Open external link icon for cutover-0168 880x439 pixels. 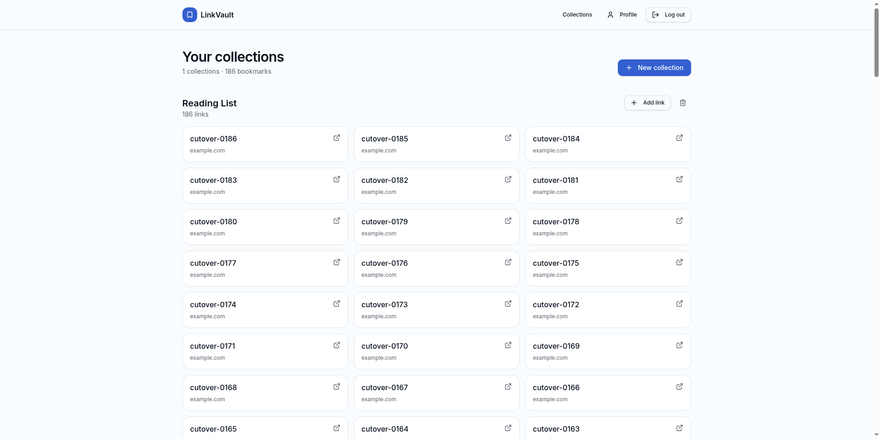click(x=337, y=386)
